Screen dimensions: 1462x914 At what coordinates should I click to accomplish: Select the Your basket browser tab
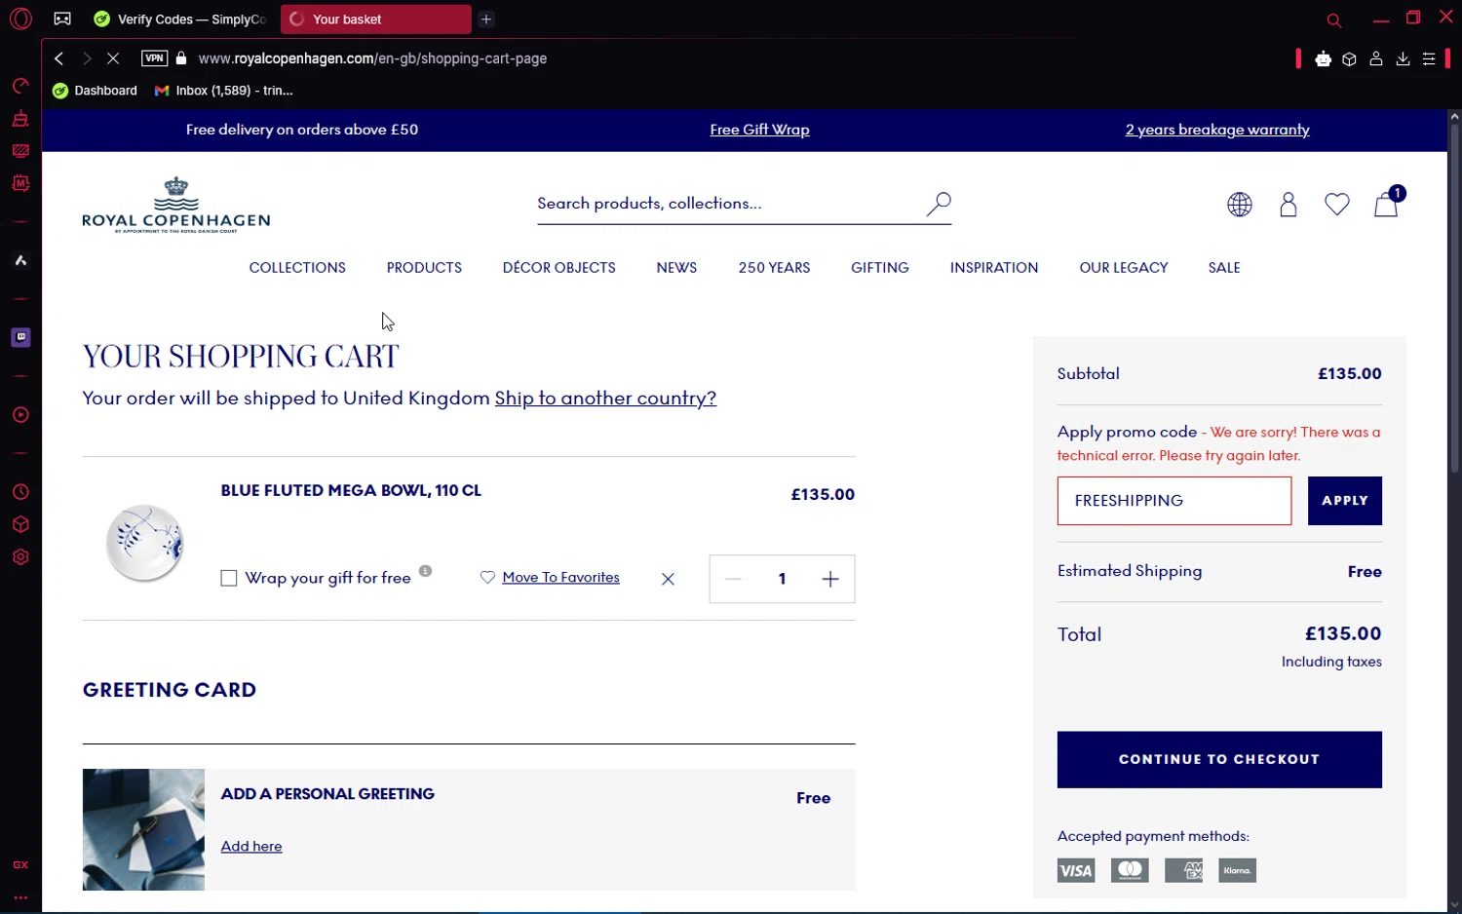point(375,19)
